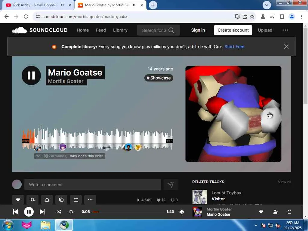The height and width of the screenshot is (231, 308).
Task: Install app via the address bar icon
Action: point(238,17)
